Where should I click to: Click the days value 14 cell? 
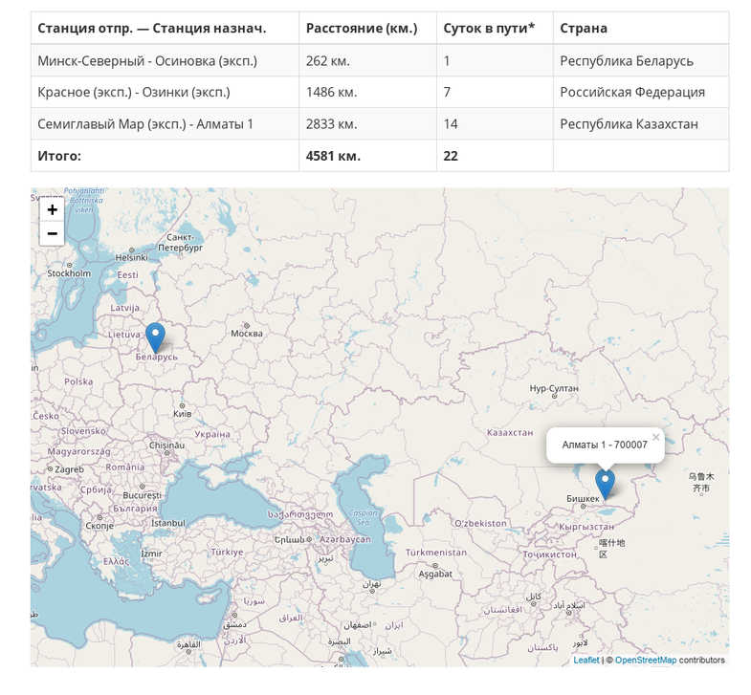click(x=495, y=124)
